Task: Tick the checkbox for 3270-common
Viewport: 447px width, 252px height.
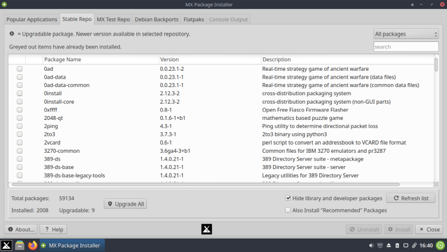Action: 20,151
